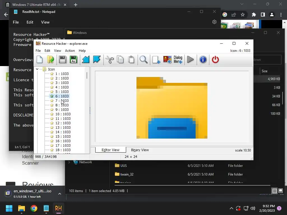Click the green Save As icon
The height and width of the screenshot is (215, 287).
73,60
